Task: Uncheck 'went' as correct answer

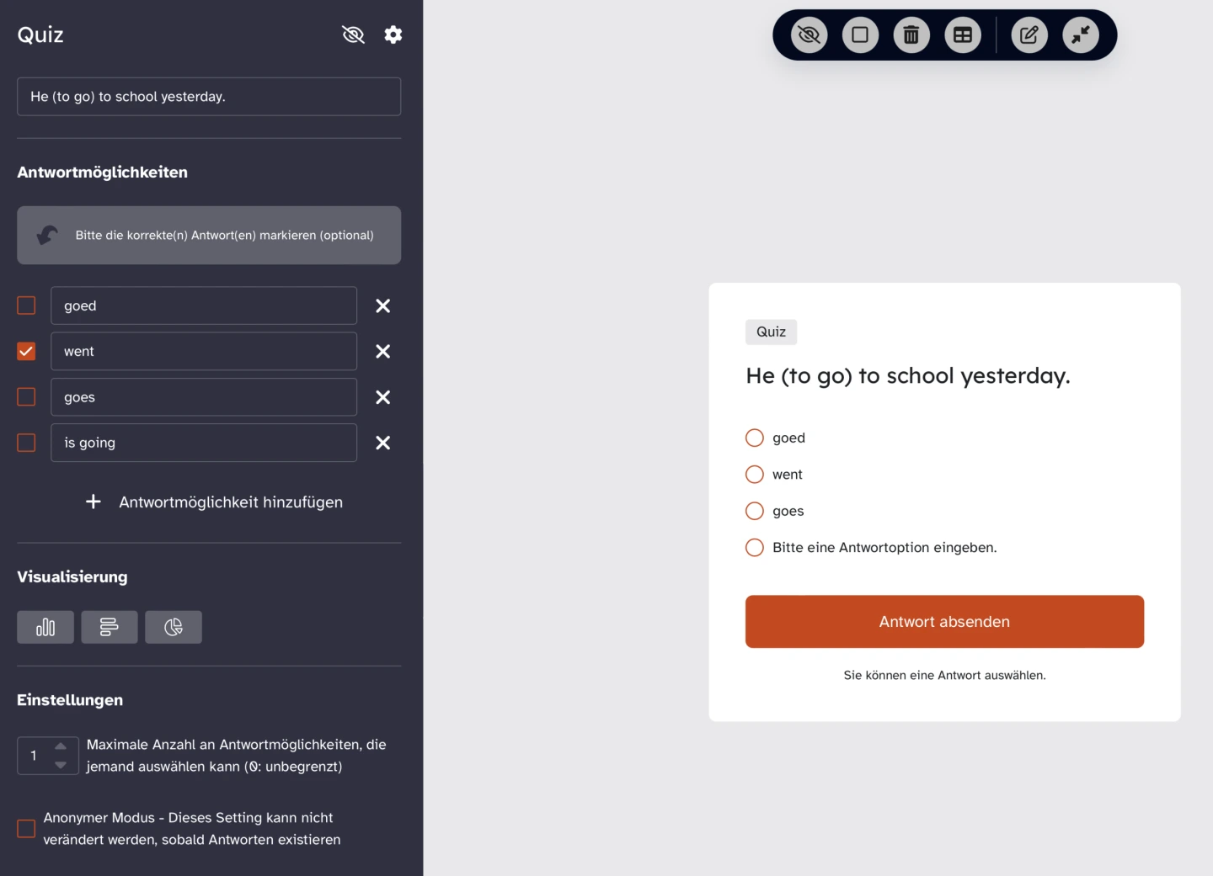Action: click(x=27, y=351)
